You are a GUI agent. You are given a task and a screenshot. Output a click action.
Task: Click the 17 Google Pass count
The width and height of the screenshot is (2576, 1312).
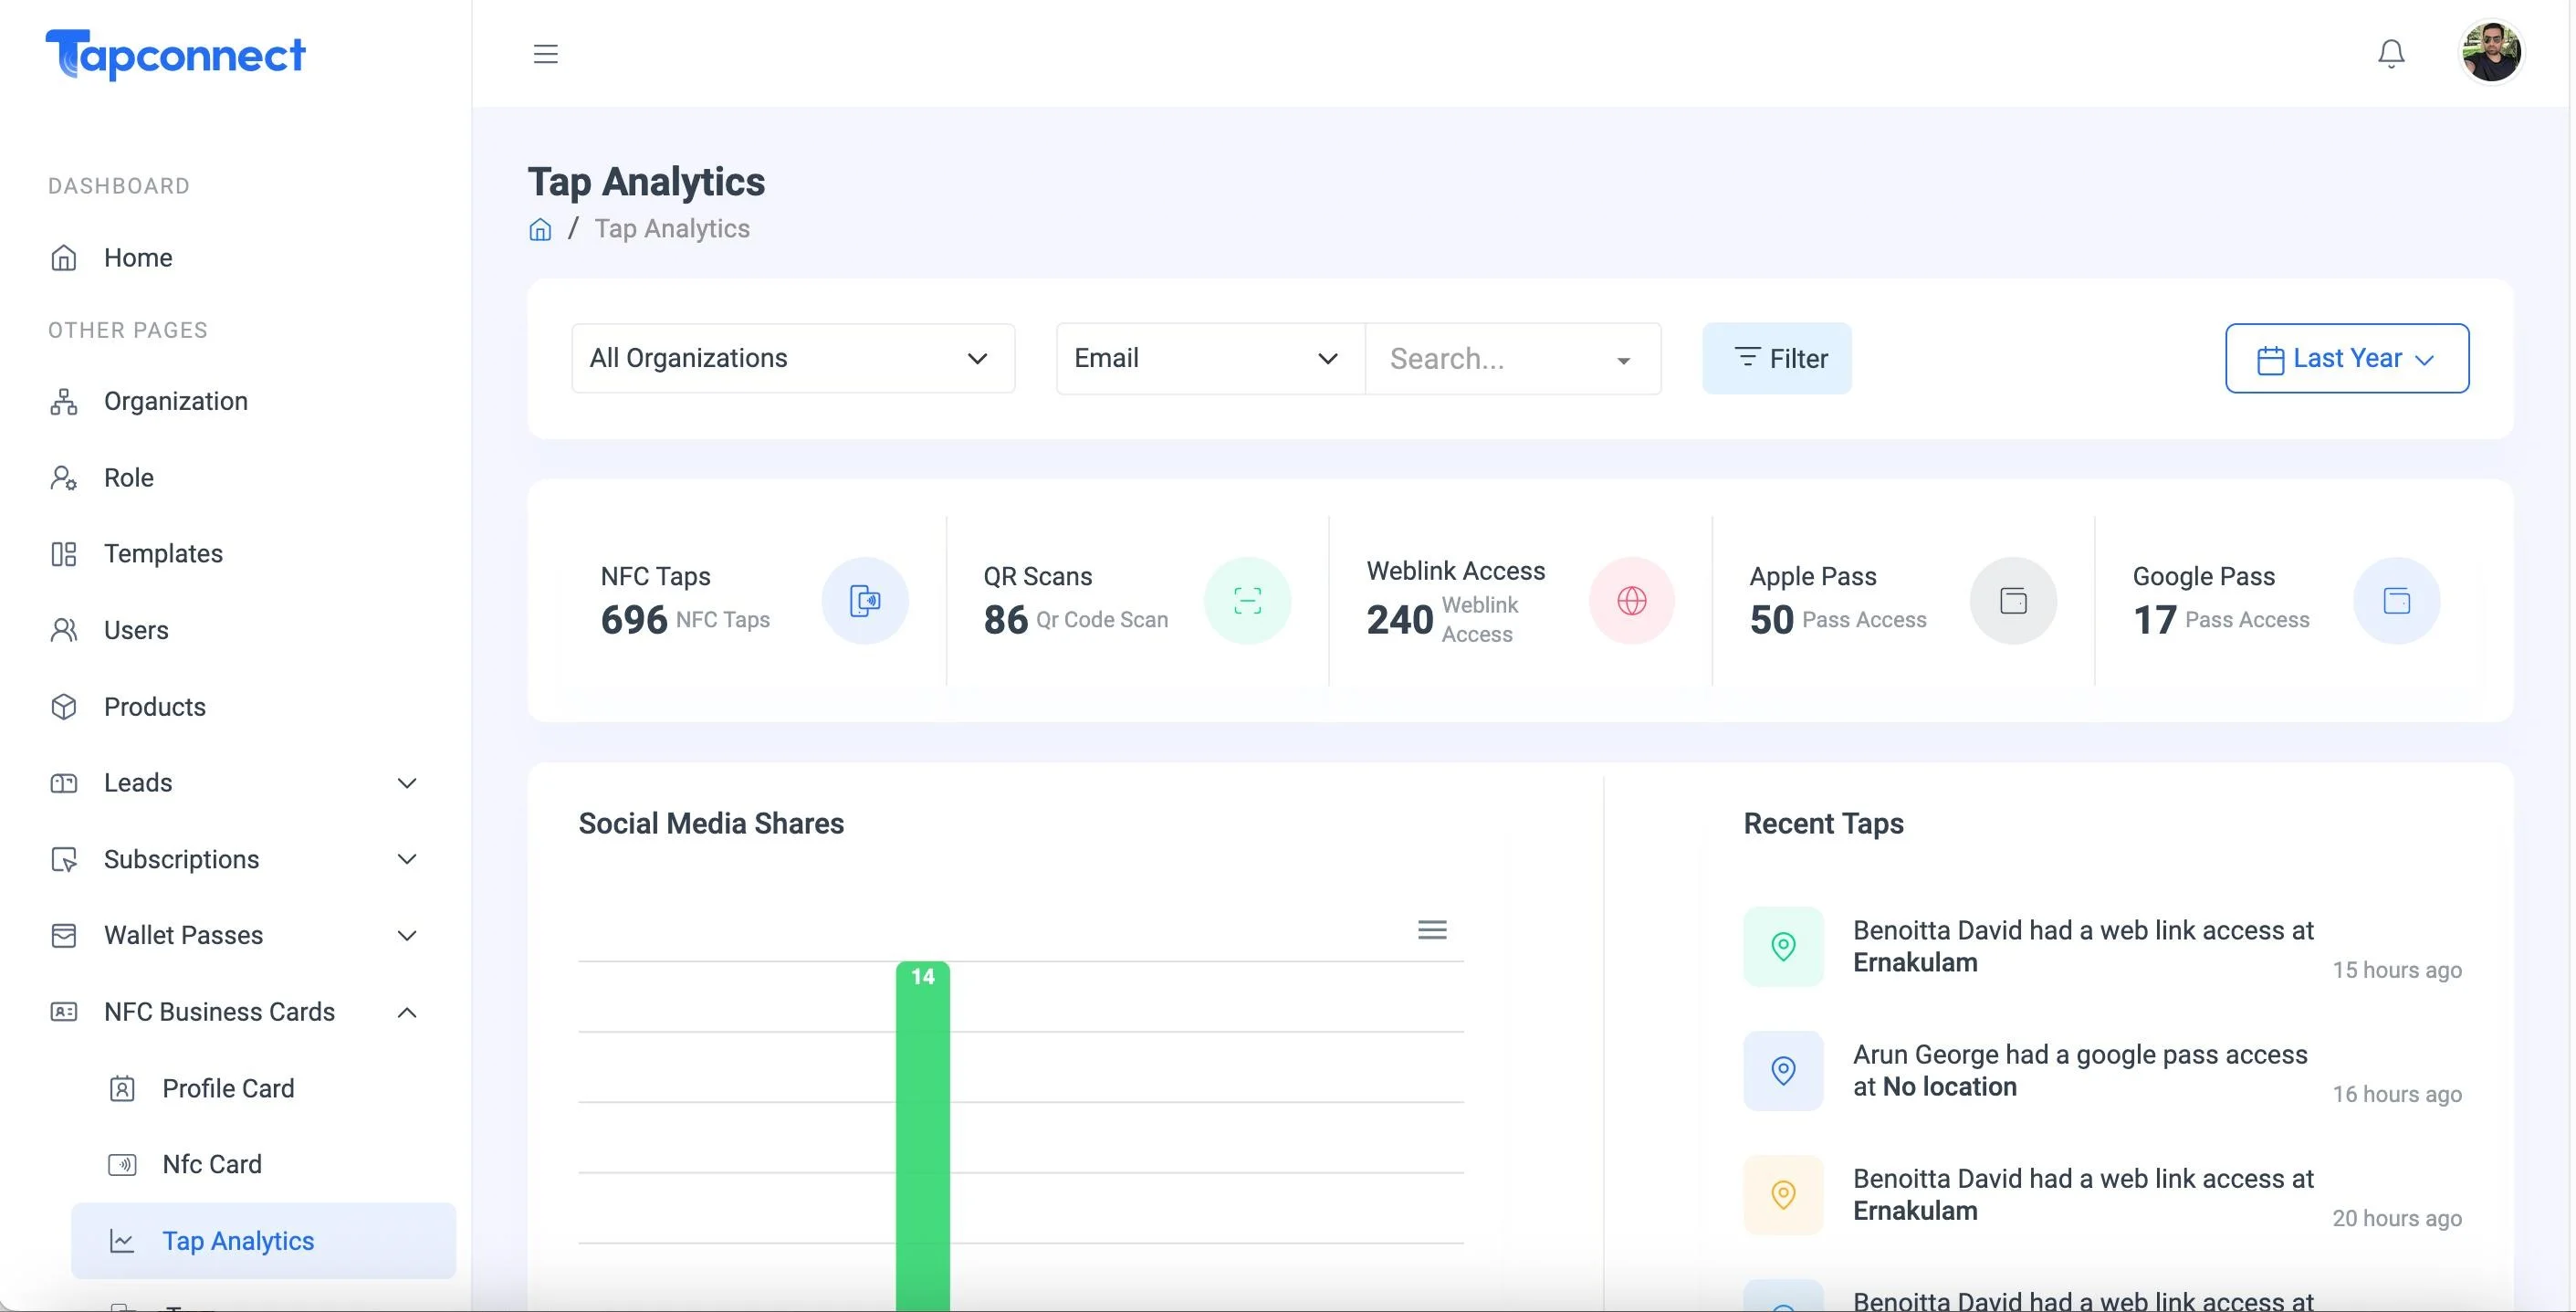coord(2155,620)
